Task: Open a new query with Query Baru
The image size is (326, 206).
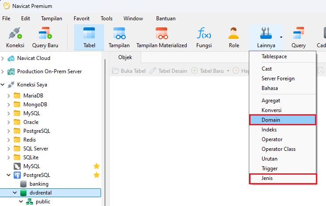Action: pyautogui.click(x=45, y=37)
